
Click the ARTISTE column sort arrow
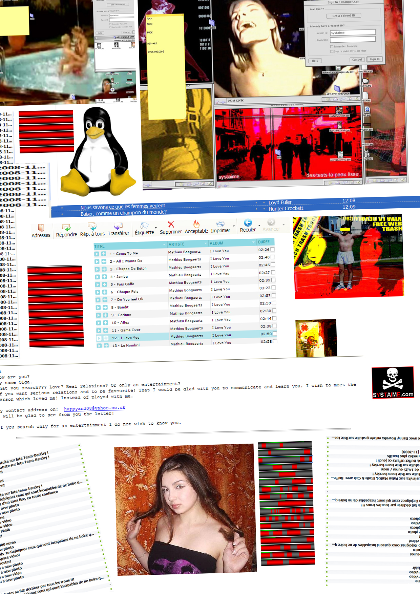206,243
